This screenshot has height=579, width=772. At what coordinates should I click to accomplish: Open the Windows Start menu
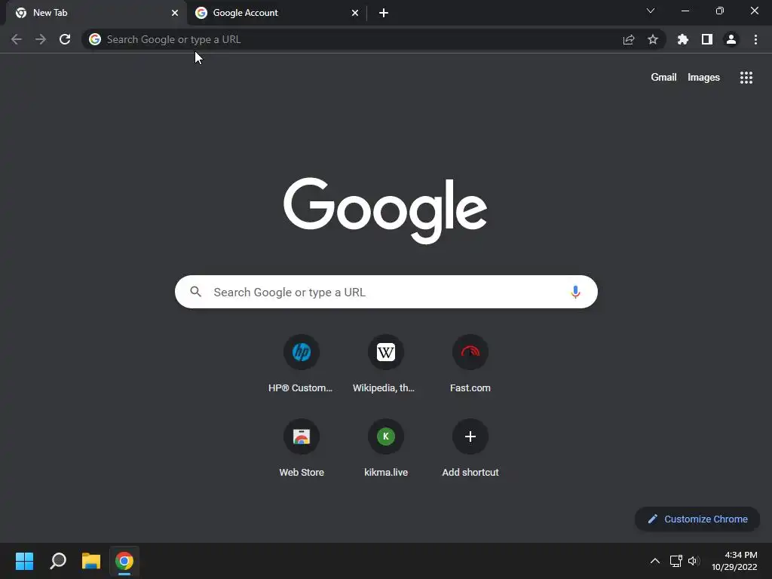click(24, 561)
